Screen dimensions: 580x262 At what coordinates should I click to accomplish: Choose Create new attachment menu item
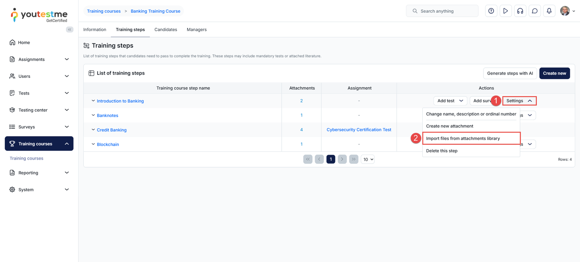point(471,126)
